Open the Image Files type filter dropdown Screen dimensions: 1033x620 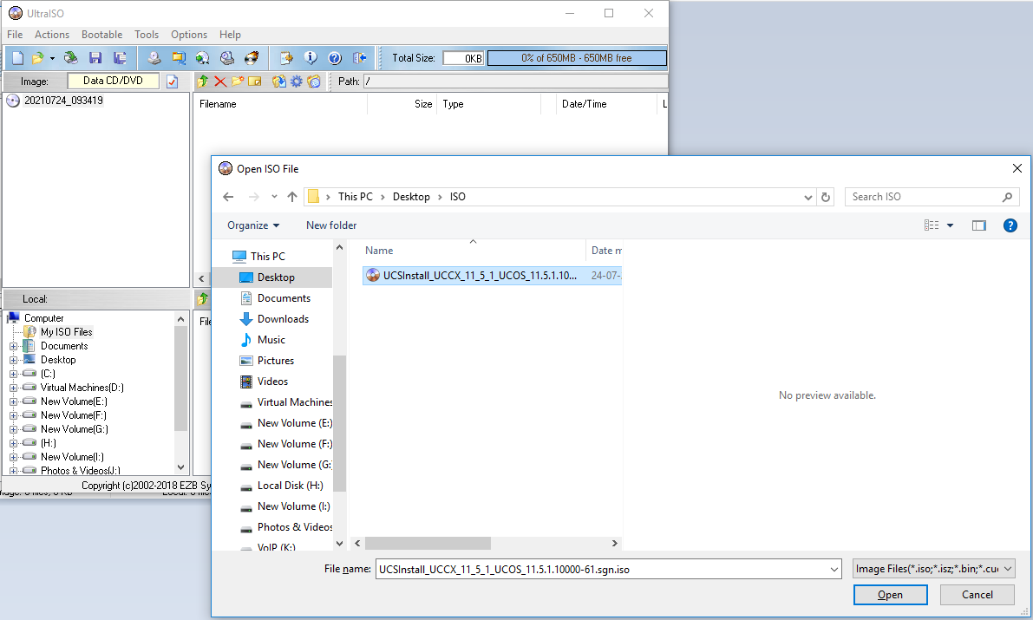point(933,569)
